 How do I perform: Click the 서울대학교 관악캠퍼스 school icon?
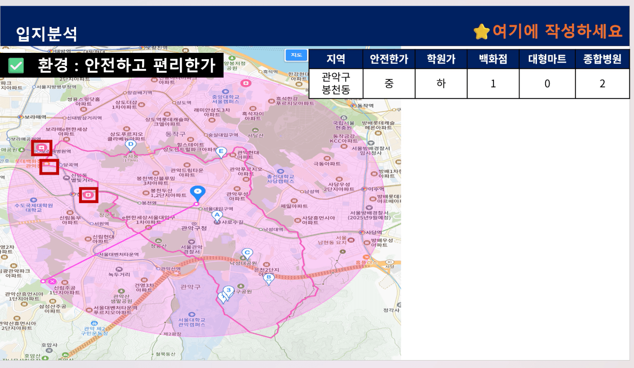192,315
